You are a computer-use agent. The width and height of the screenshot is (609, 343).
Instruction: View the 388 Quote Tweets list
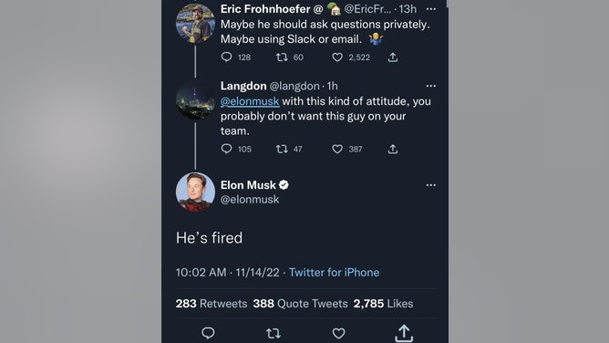[300, 304]
